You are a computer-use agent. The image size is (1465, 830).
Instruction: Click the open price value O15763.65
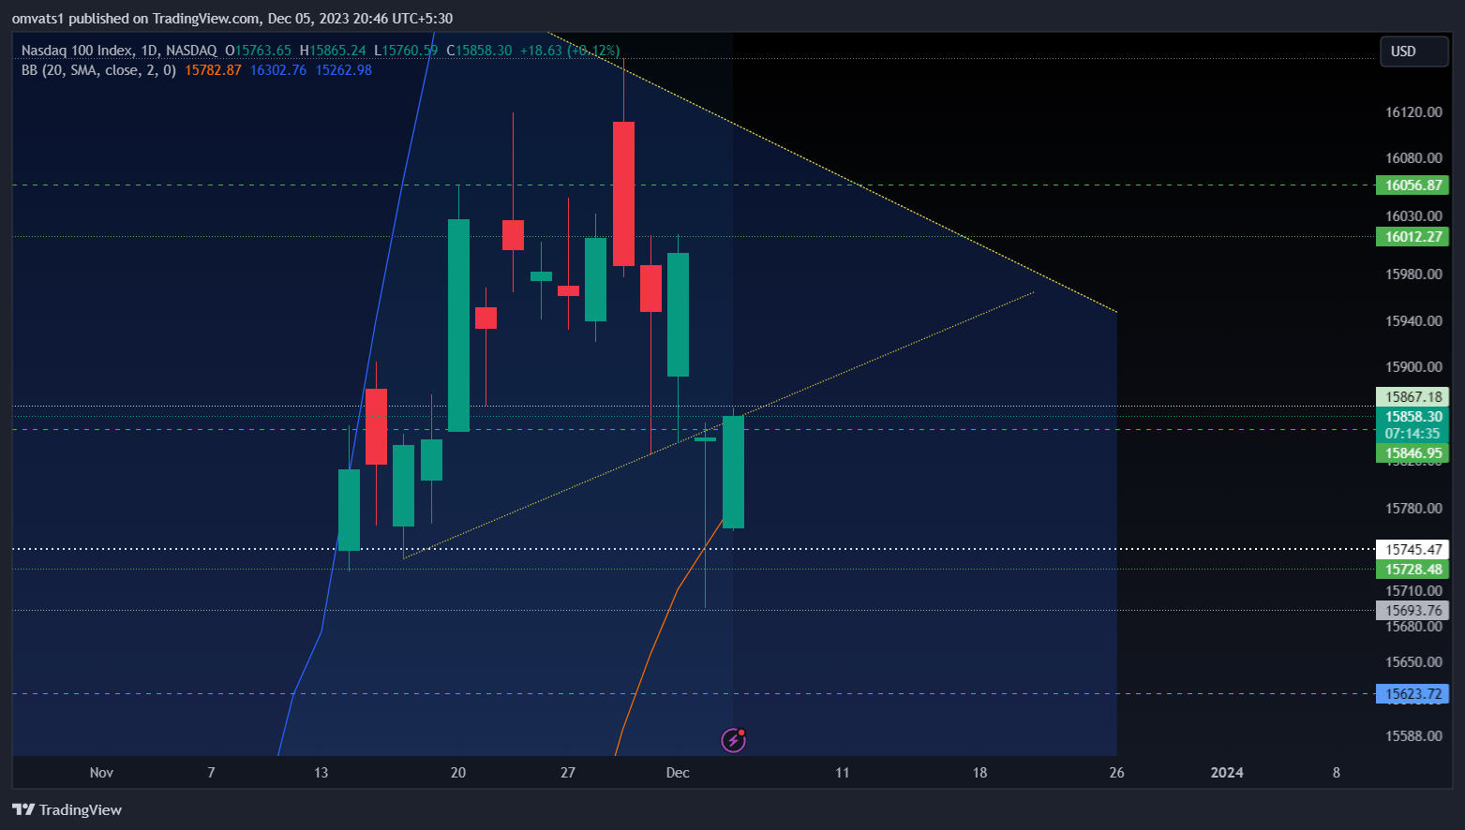[258, 51]
